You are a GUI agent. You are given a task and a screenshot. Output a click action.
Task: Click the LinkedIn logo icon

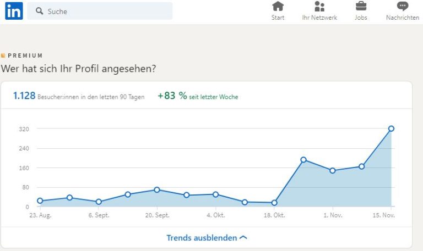[x=14, y=11]
